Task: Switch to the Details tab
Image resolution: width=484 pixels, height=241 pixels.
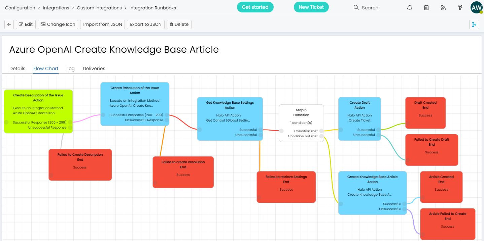Action: pyautogui.click(x=17, y=68)
